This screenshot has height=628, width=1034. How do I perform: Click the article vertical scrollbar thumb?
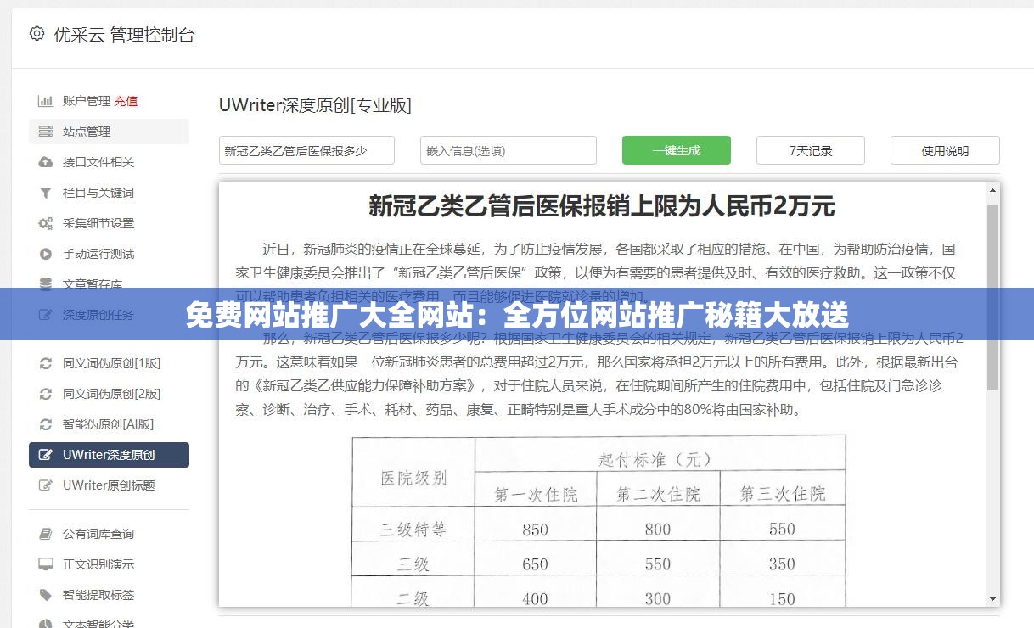click(992, 297)
